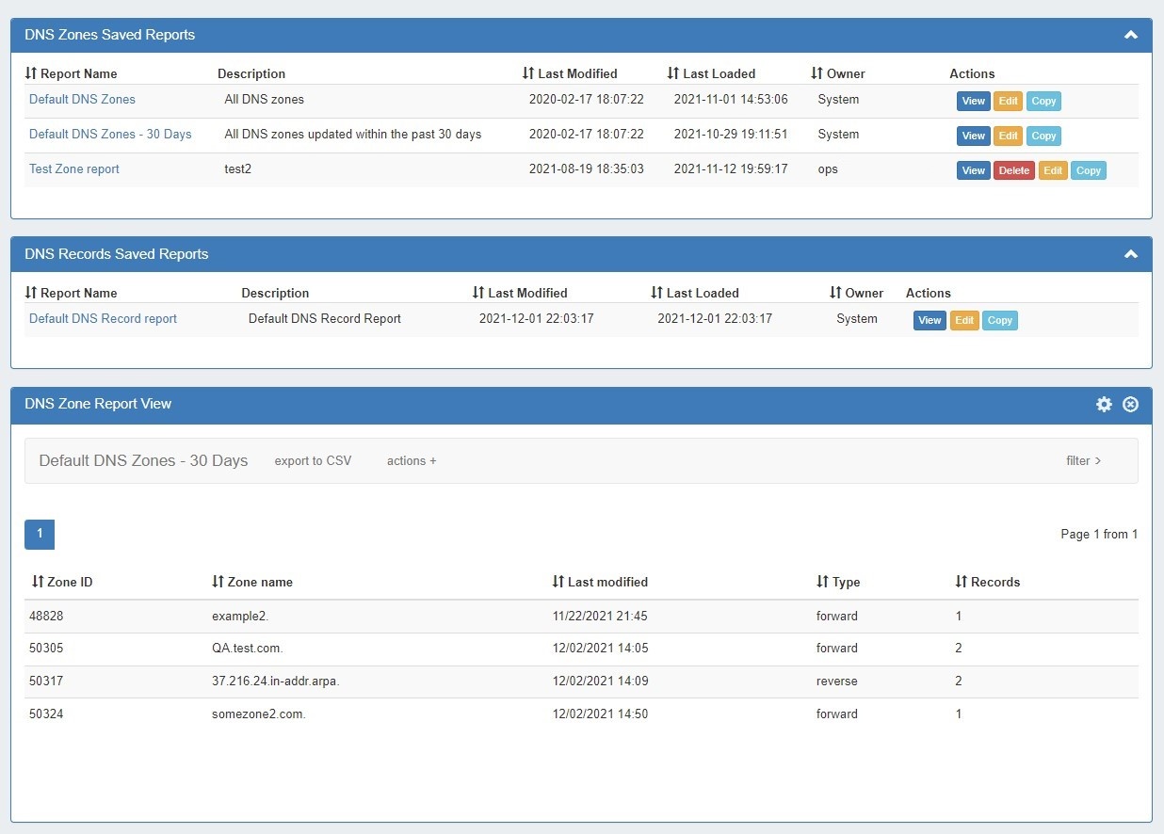
Task: Go to page 1 of results
Action: click(x=40, y=534)
